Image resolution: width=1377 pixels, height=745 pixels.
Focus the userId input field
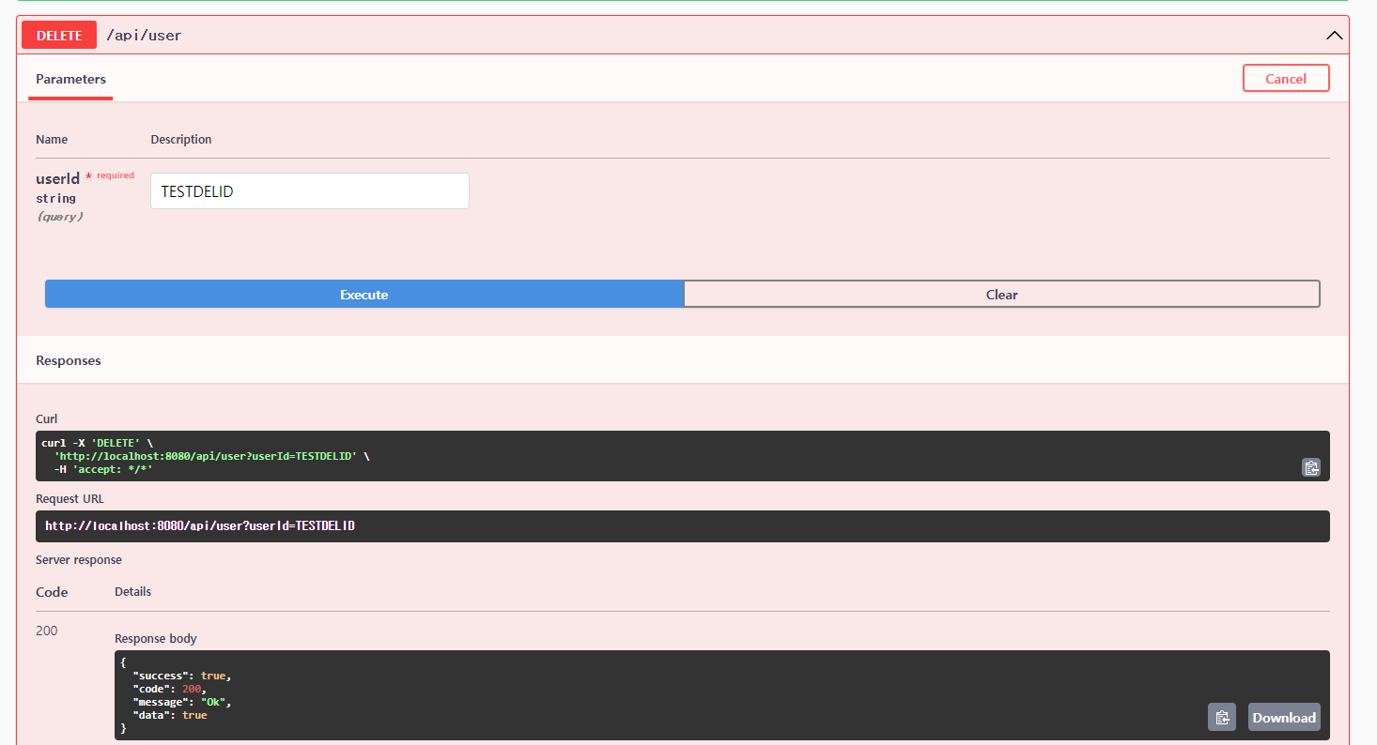click(310, 191)
